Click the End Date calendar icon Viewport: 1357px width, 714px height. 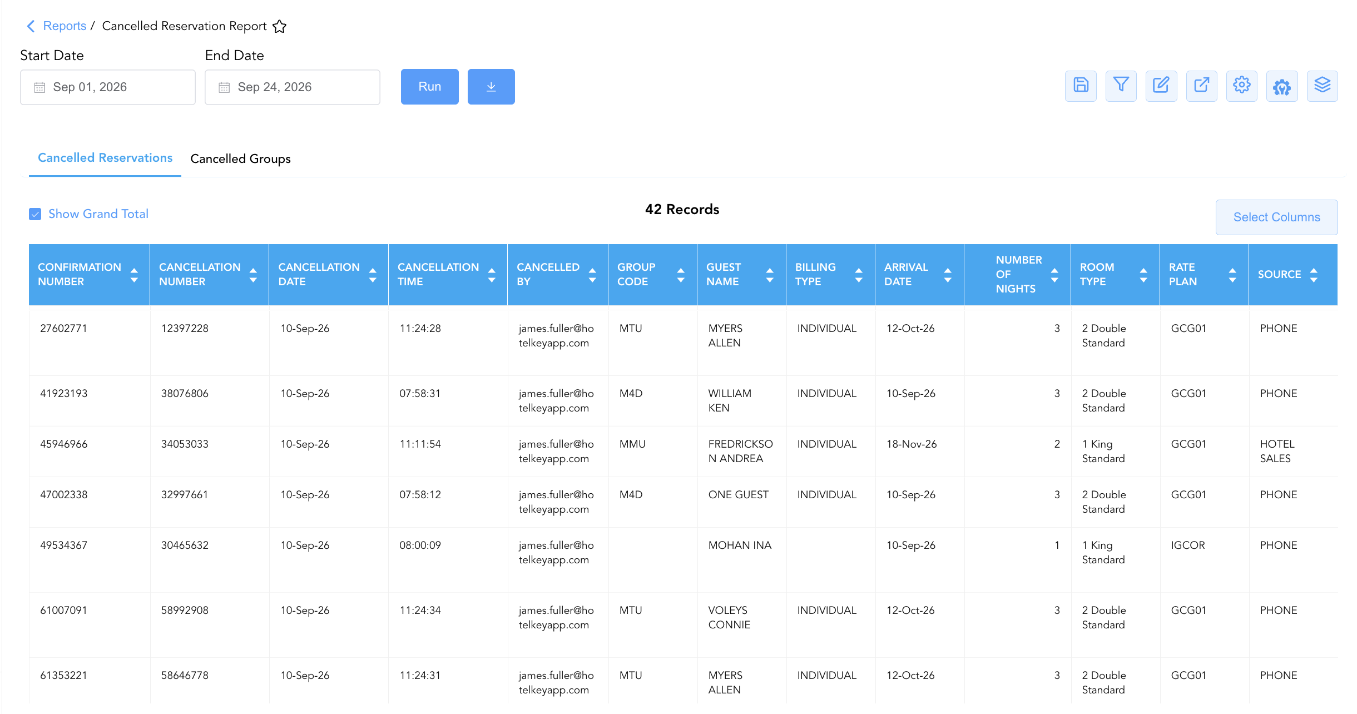[x=224, y=87]
